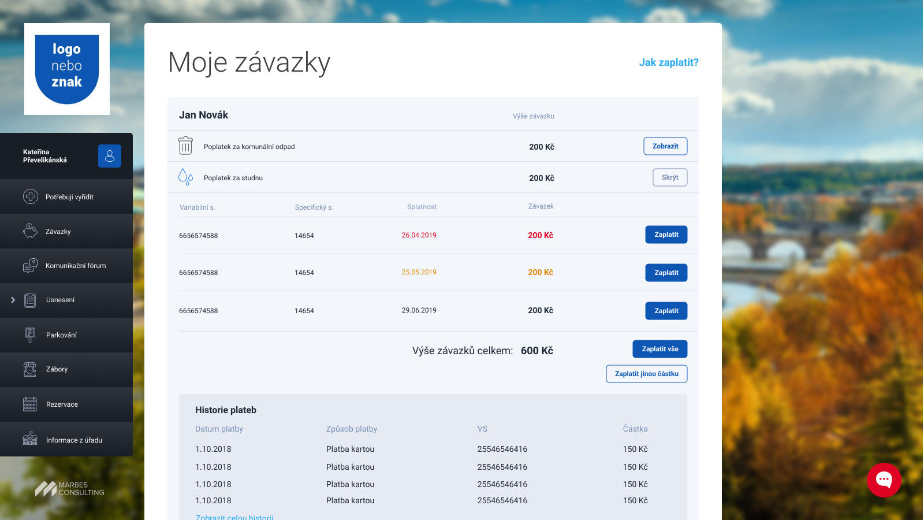Viewport: 924px width, 520px height.
Task: Open the red chat bubble widget
Action: (884, 480)
